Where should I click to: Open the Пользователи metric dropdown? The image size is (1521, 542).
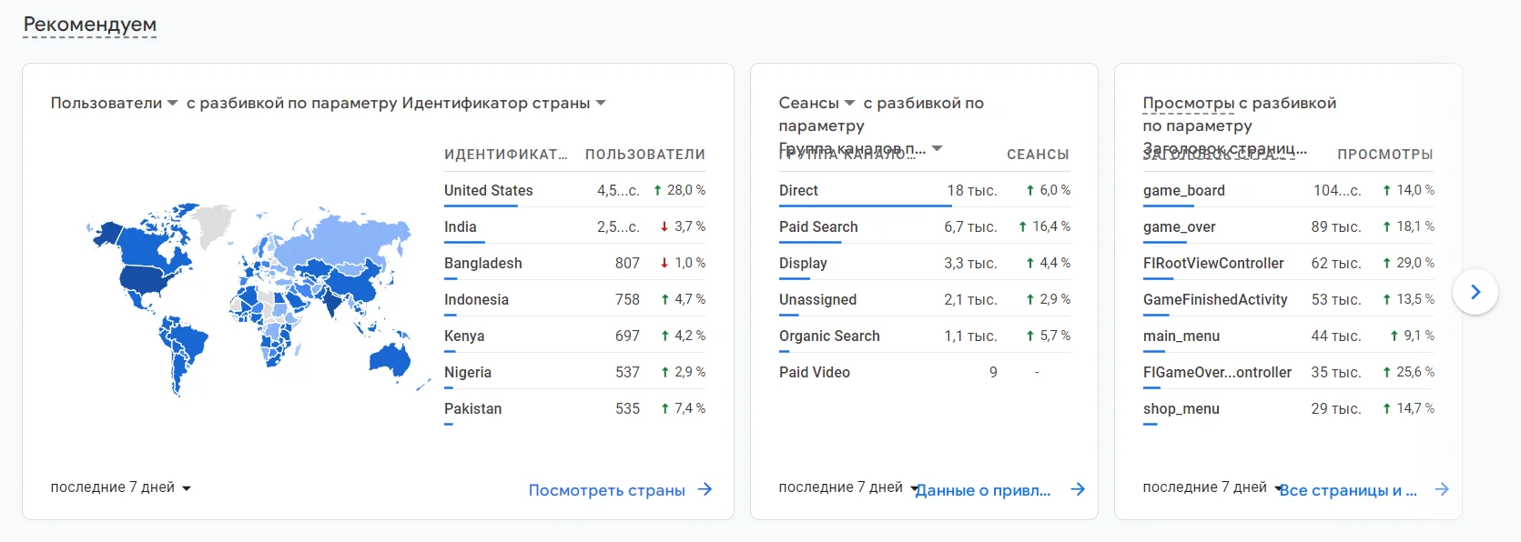[x=114, y=104]
